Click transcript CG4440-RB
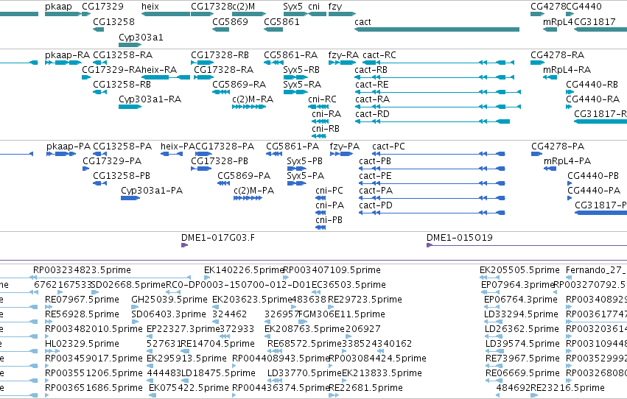627x399 pixels. [x=592, y=85]
